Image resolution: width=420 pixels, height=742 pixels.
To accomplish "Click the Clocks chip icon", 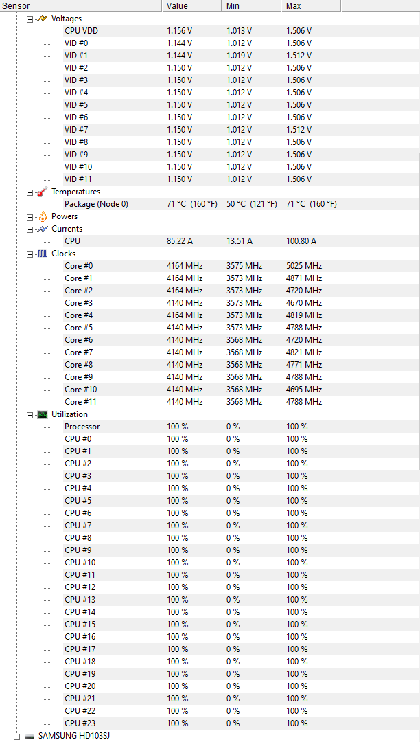I will (43, 254).
